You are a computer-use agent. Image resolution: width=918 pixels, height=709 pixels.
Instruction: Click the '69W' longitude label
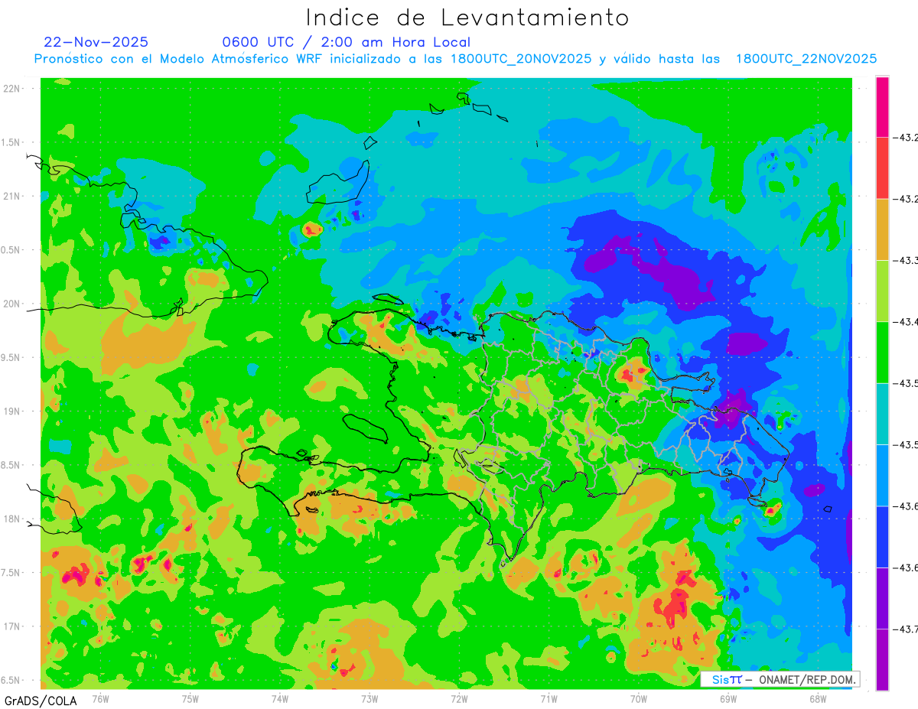pos(728,698)
